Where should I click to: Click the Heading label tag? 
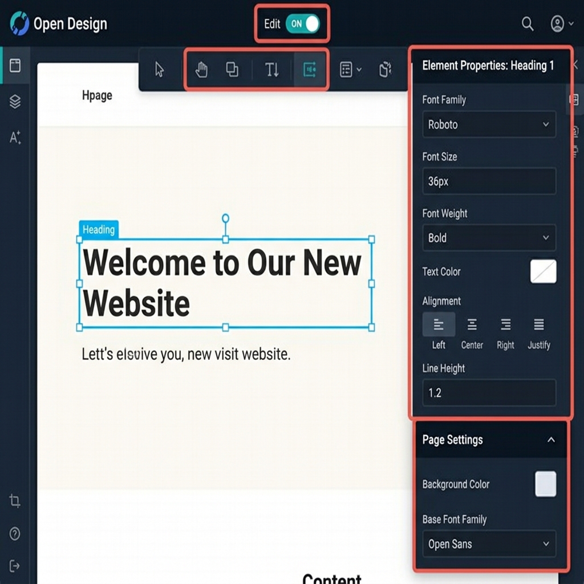click(99, 229)
